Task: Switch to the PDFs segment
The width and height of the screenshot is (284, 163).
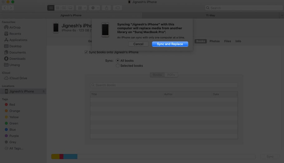Action: pos(171,75)
